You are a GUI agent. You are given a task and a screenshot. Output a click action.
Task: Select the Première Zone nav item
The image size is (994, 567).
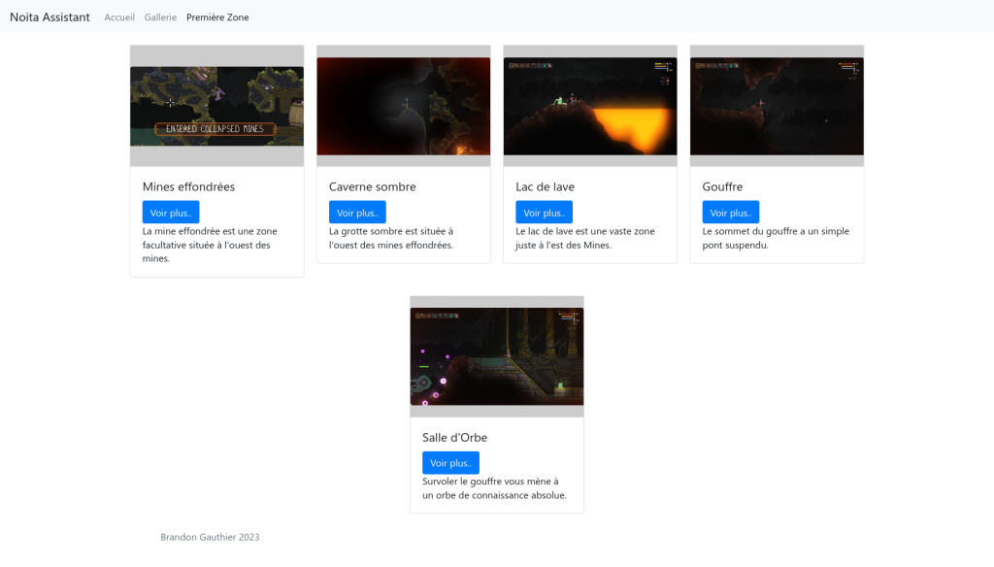pos(217,17)
